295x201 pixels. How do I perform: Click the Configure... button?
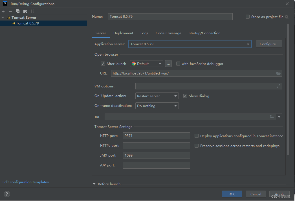(x=269, y=44)
